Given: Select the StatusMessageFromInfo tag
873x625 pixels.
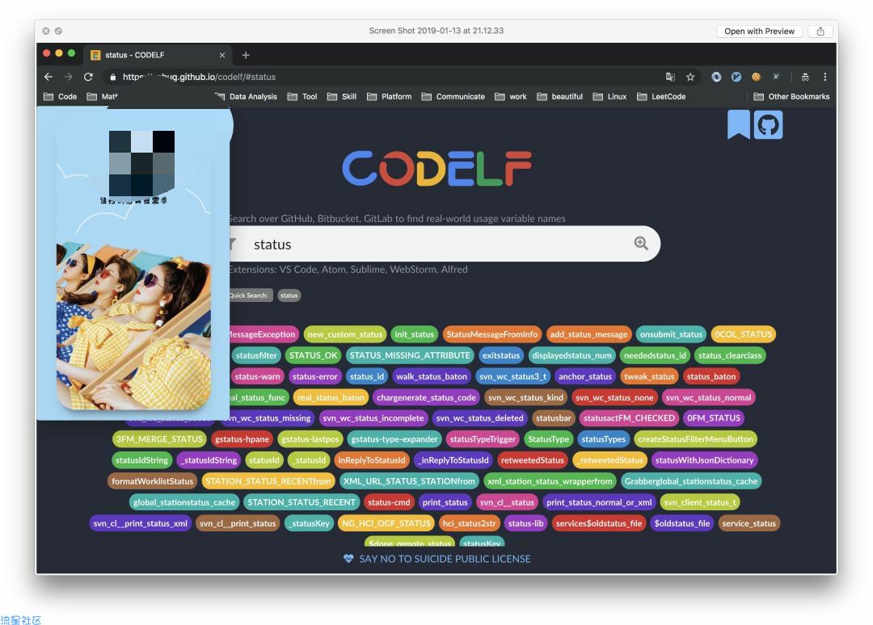Looking at the screenshot, I should point(492,334).
